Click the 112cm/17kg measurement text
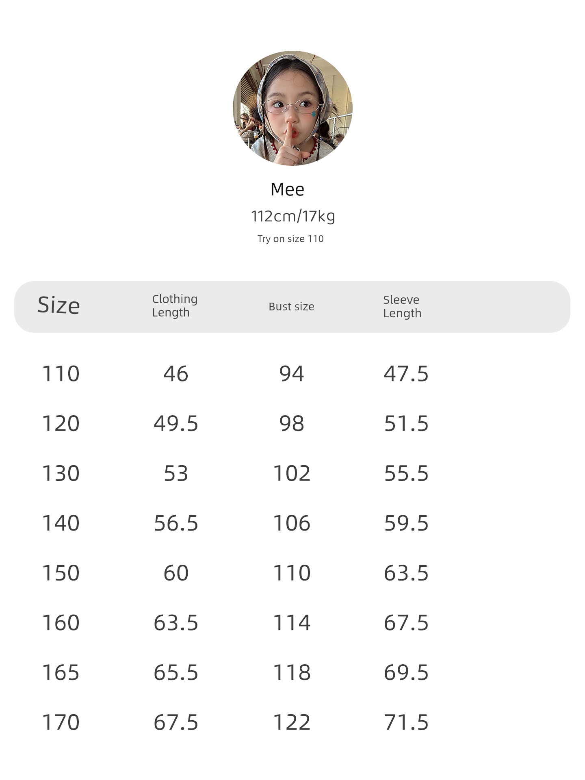This screenshot has height=780, width=585. (293, 216)
